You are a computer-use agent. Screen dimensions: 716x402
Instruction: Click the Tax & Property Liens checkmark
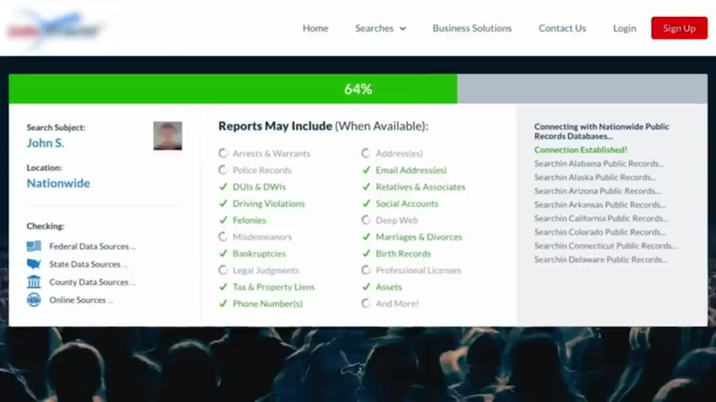tap(223, 287)
